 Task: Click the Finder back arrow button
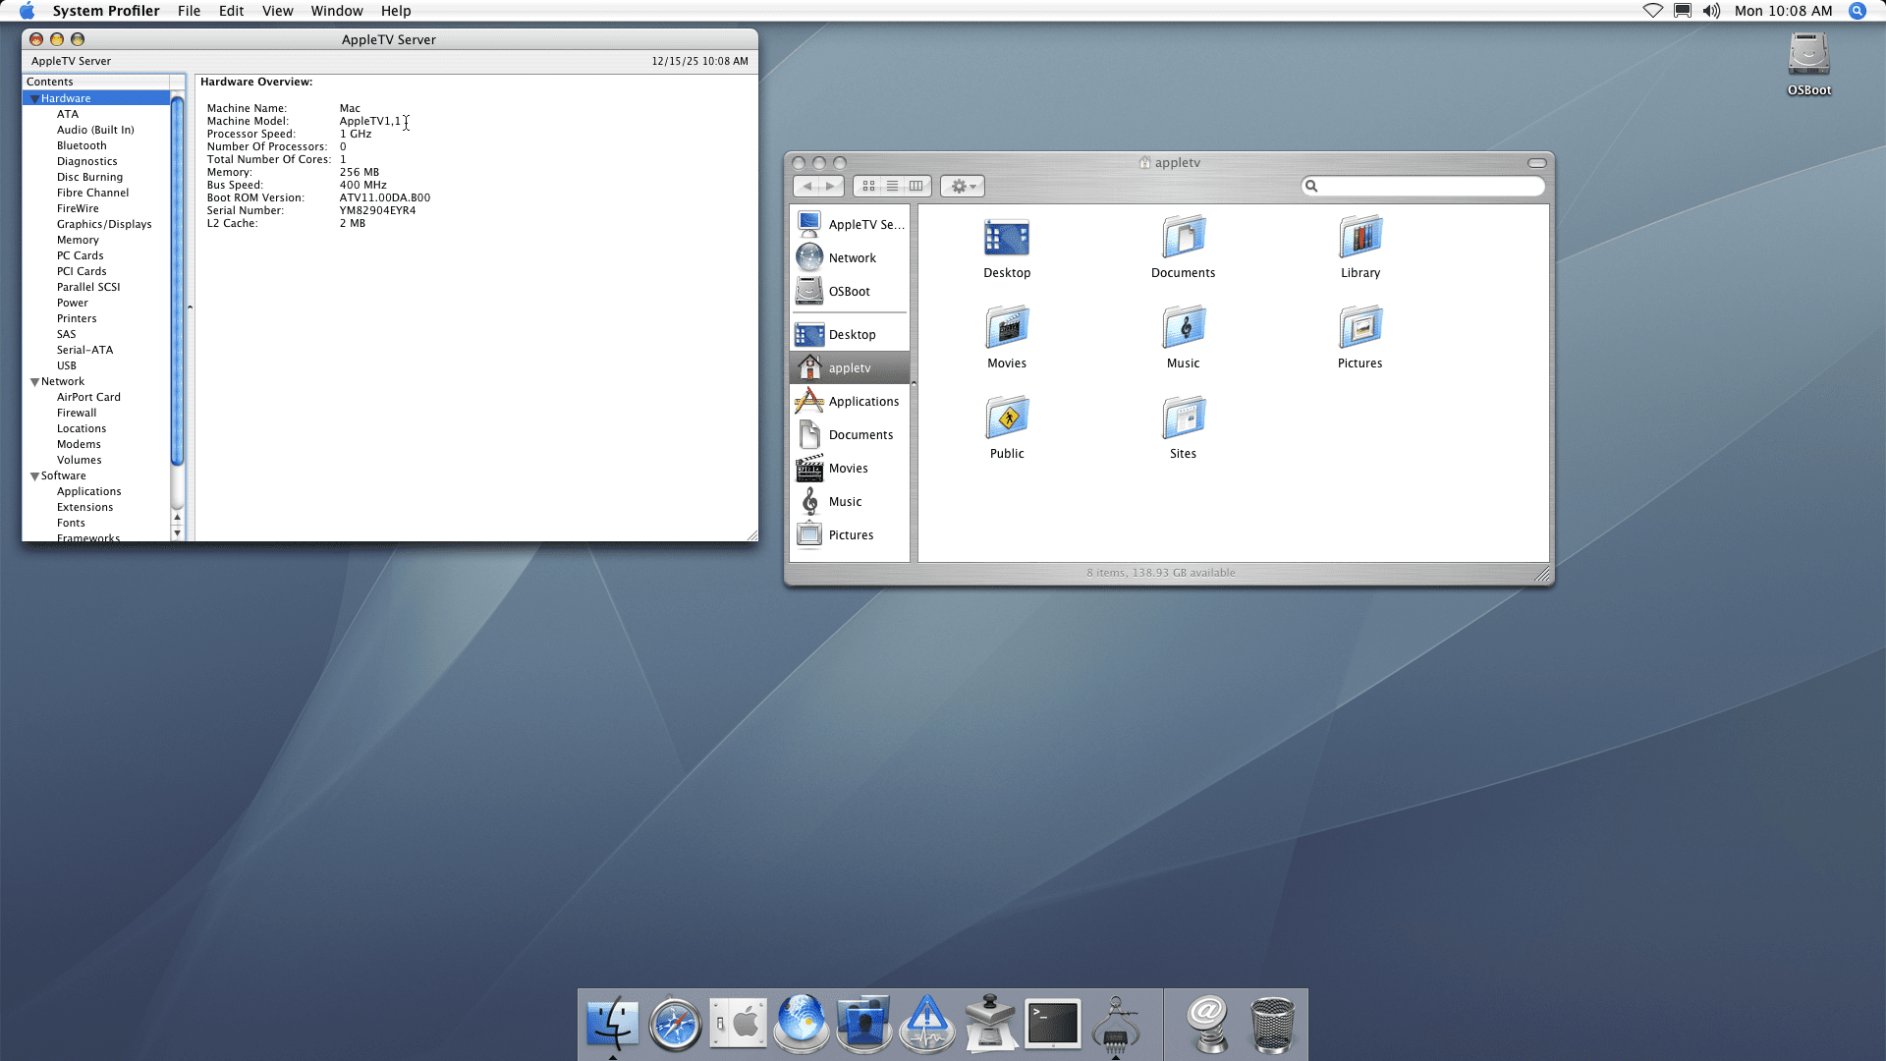tap(806, 187)
